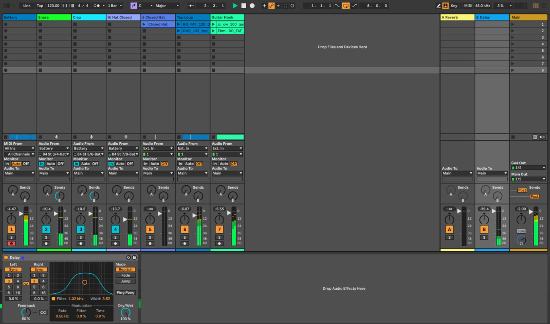550x324 pixels.
Task: Click the punch-in switch left of loop toggle
Action: (x=337, y=5)
